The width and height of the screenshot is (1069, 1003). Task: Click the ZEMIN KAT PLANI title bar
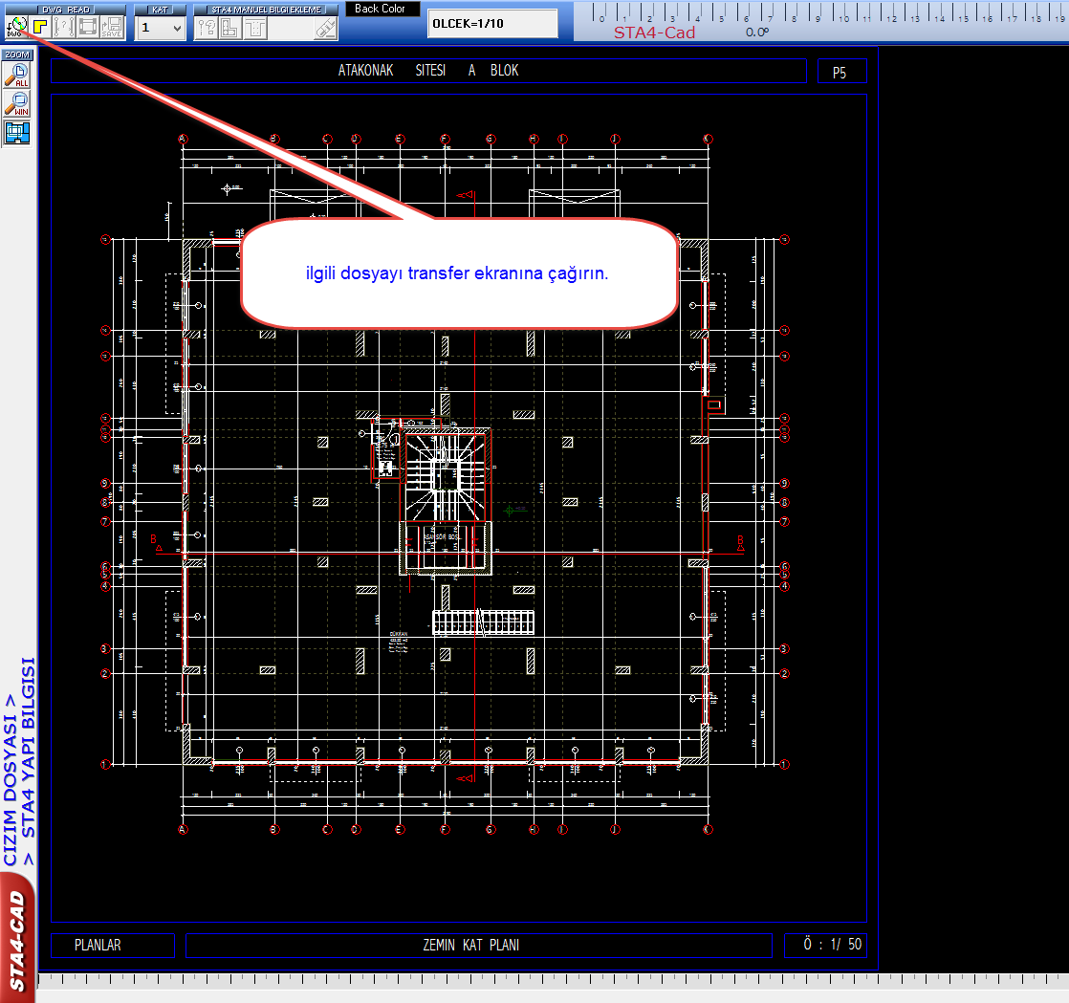click(478, 946)
